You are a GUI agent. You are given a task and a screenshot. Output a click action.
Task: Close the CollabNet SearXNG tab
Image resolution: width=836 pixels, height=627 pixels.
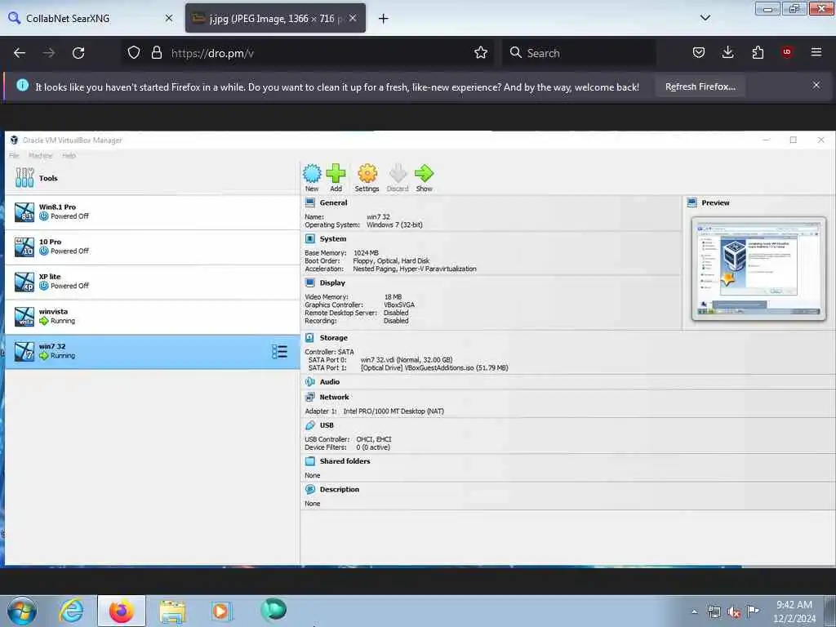(x=169, y=18)
